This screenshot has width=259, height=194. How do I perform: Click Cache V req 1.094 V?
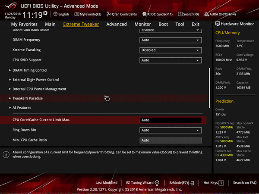221,160
